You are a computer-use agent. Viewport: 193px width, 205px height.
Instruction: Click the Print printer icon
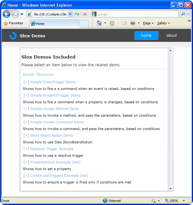coord(133,23)
